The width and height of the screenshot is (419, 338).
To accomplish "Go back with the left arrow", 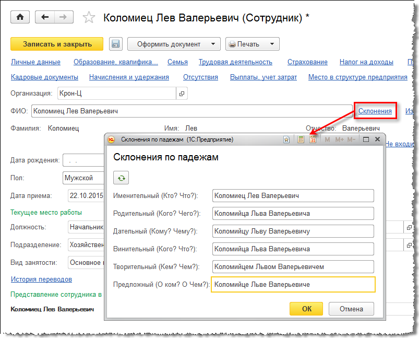I will pos(45,17).
